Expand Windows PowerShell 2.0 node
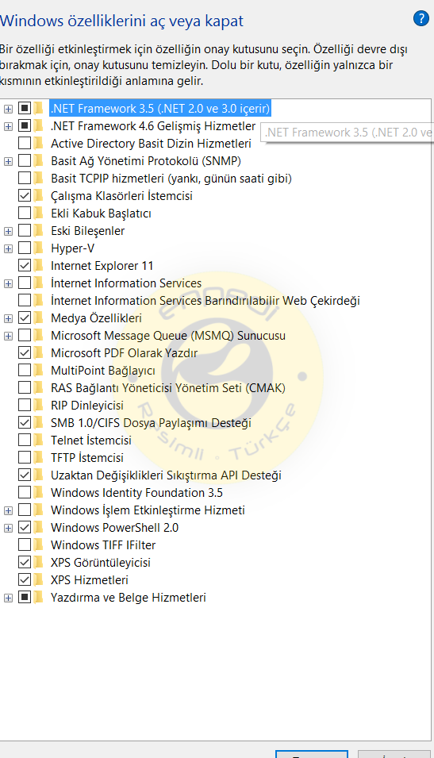This screenshot has width=434, height=758. point(8,528)
